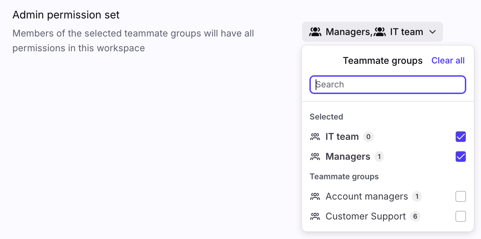Click the bold Managers label under Selected
Screen dimensions: 481x239
[x=348, y=157]
